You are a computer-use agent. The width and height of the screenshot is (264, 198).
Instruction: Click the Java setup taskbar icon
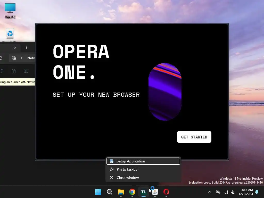point(155,192)
